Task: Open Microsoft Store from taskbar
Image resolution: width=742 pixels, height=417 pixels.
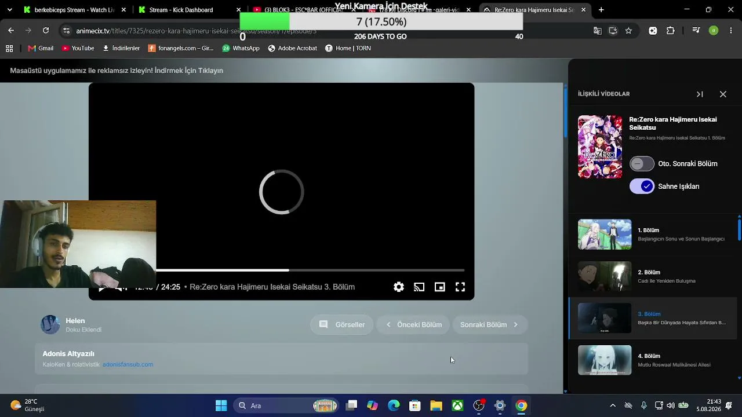Action: tap(415, 405)
